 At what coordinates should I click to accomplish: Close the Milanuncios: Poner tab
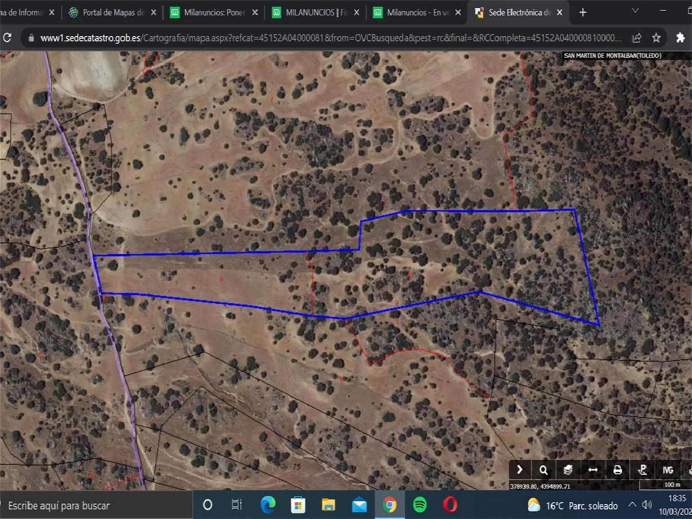click(255, 13)
